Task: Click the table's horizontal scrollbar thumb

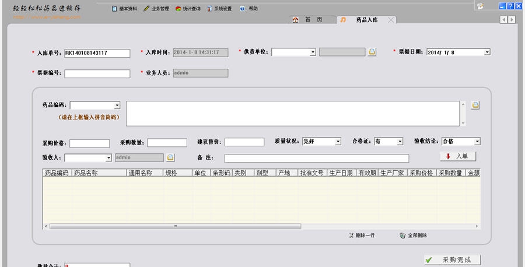Action: pos(175,227)
